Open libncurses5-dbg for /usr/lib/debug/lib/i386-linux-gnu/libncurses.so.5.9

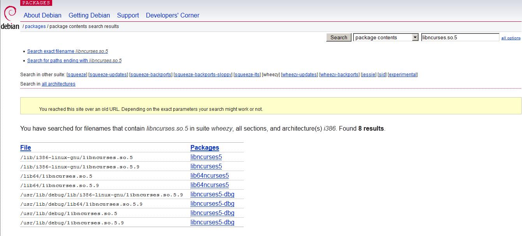[212, 194]
